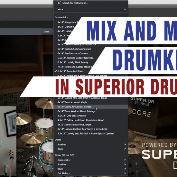Select 8x14" Tama Artwood Maple

(x=72, y=102)
